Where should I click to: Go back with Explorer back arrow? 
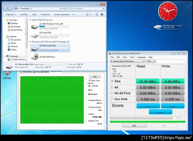(x=5, y=9)
